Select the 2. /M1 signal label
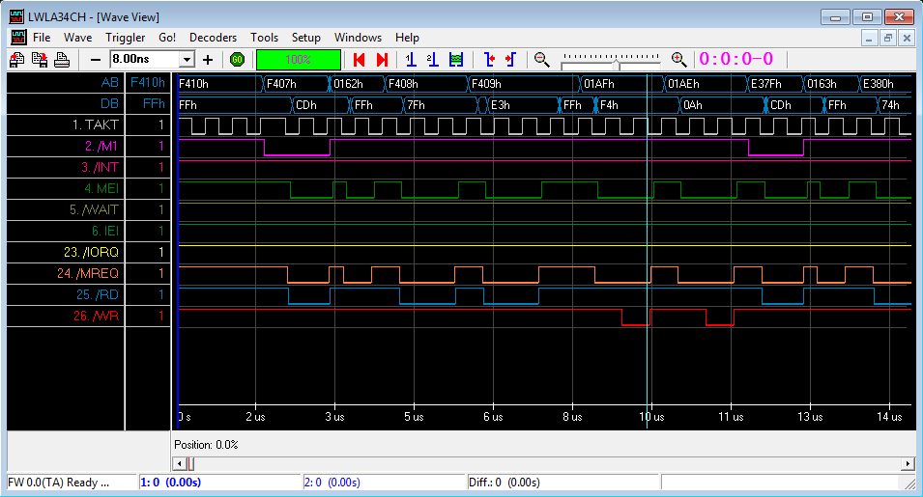This screenshot has height=497, width=923. [100, 147]
